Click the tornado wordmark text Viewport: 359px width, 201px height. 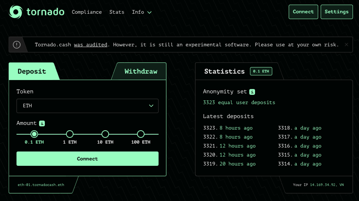pos(45,12)
